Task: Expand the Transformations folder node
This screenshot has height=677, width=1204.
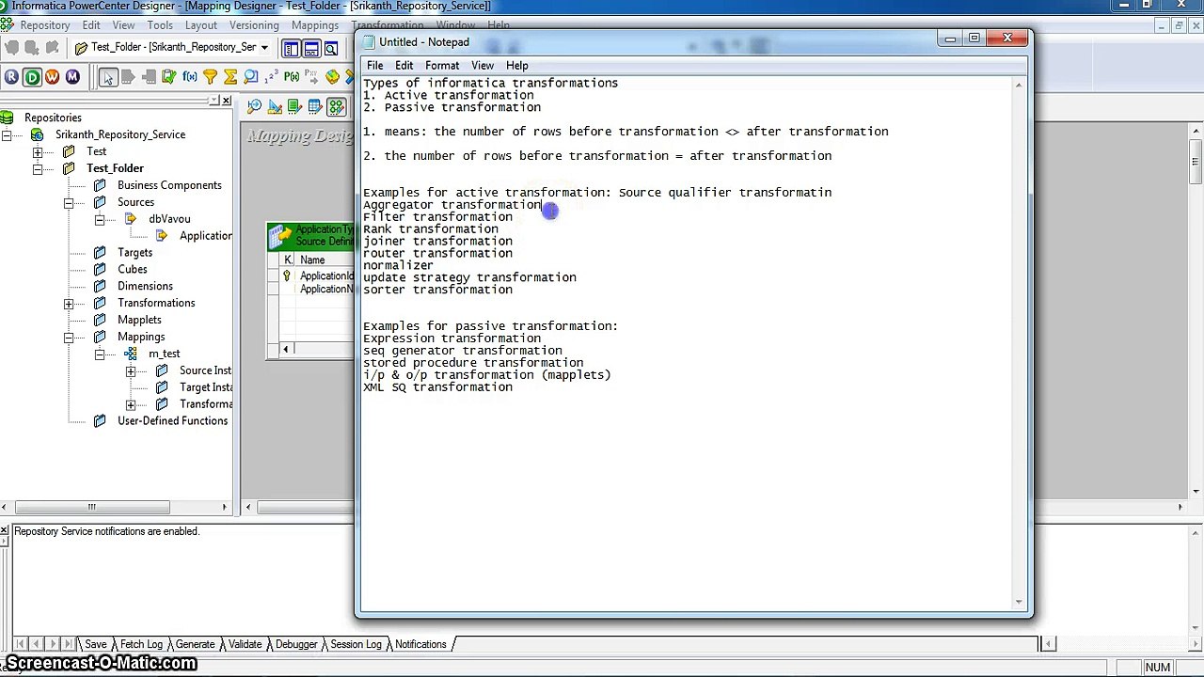Action: pyautogui.click(x=69, y=303)
